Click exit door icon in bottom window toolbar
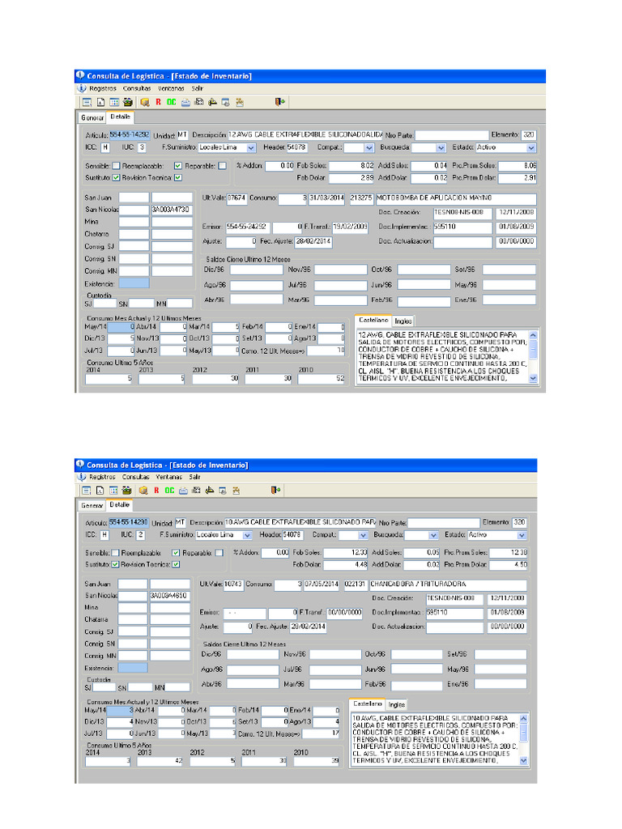Viewport: 622px width, 829px height. pyautogui.click(x=275, y=490)
